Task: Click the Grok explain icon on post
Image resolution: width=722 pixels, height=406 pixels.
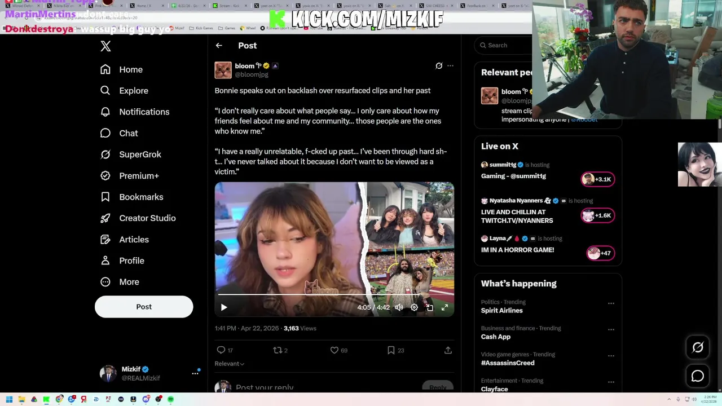Action: click(439, 66)
